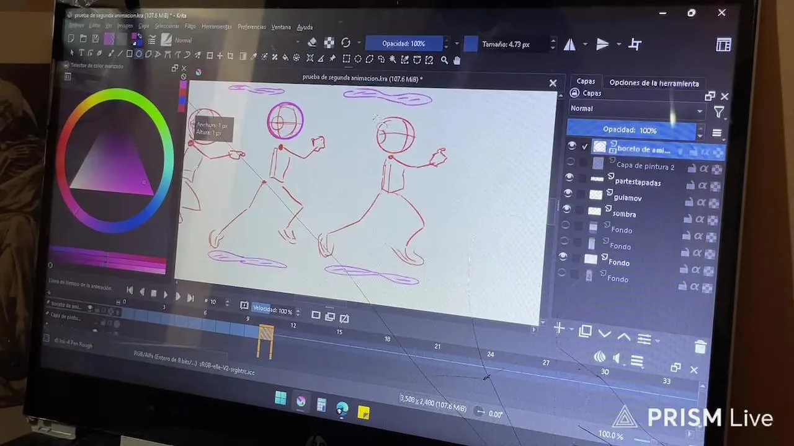Close the document tab with X

tap(553, 83)
